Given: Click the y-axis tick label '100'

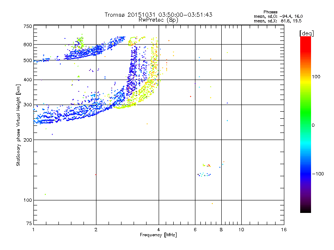Looking at the screenshot, I should point(28,200).
